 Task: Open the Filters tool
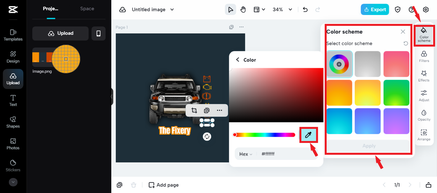tap(424, 57)
